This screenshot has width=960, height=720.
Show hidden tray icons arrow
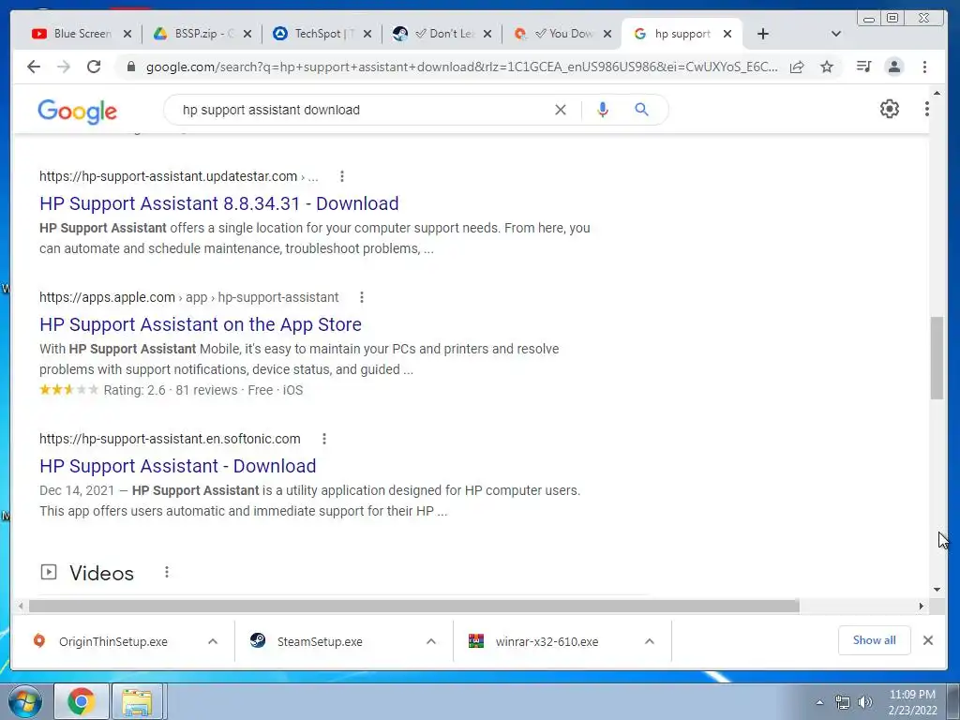819,702
